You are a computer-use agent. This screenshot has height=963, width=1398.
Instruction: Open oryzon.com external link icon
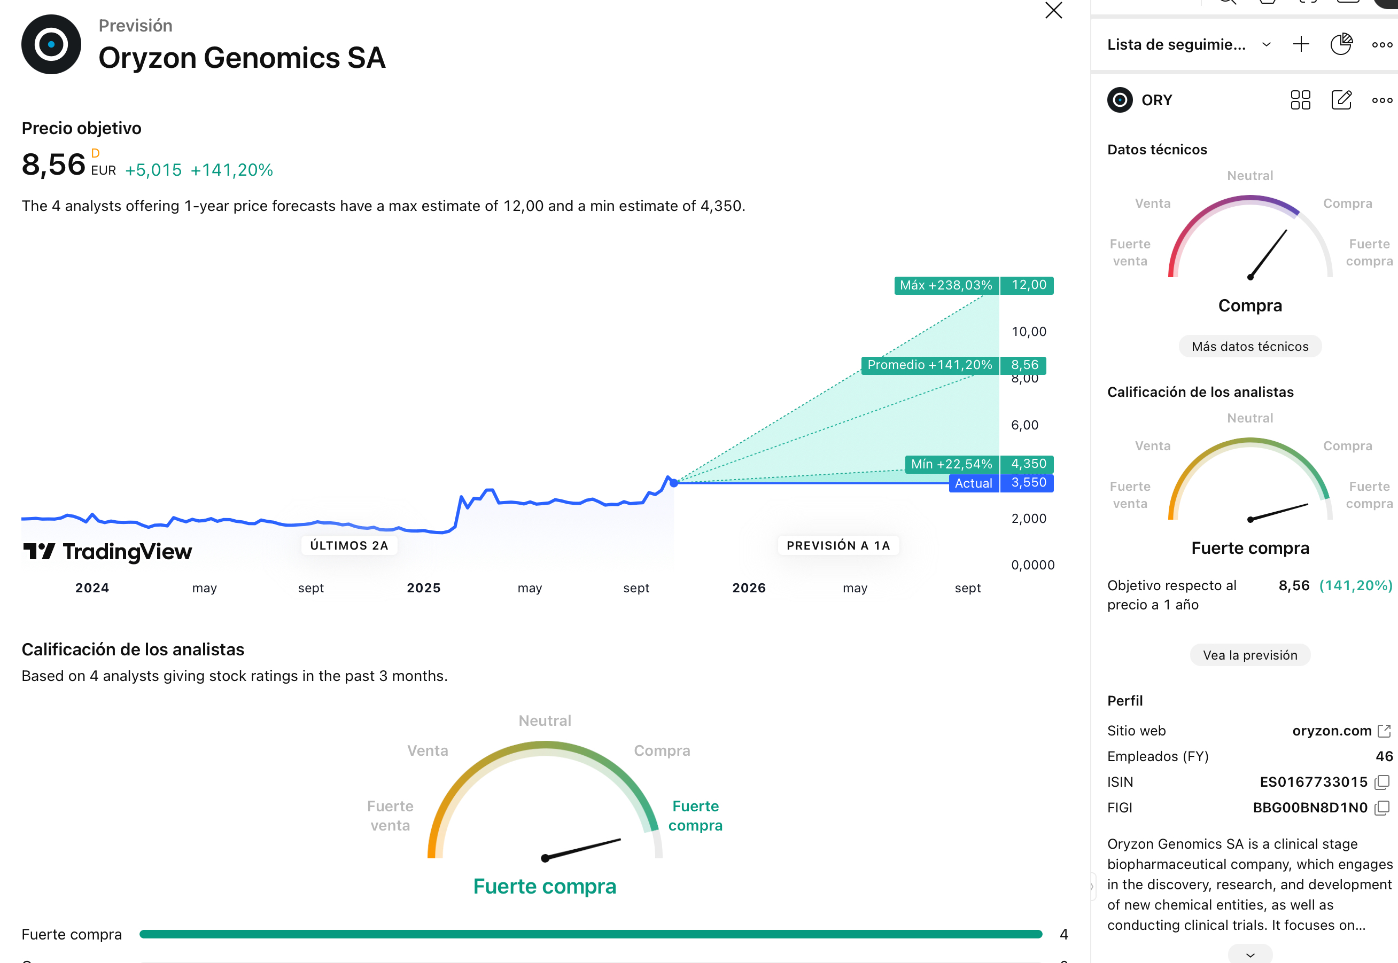(1384, 731)
